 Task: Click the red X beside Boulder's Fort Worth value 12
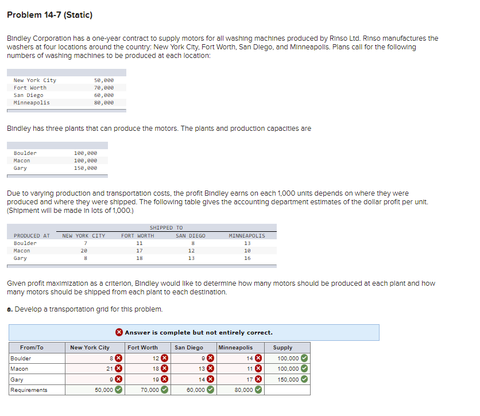point(164,357)
